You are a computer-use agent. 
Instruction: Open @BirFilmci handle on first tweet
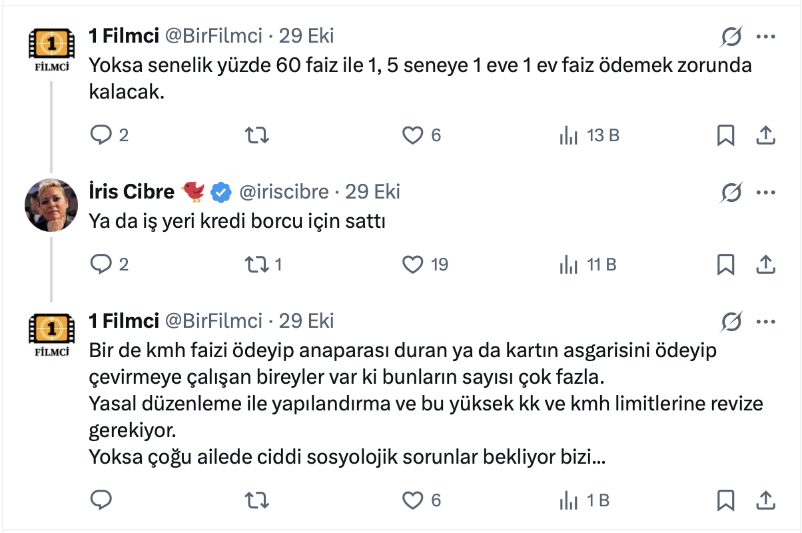click(x=213, y=36)
